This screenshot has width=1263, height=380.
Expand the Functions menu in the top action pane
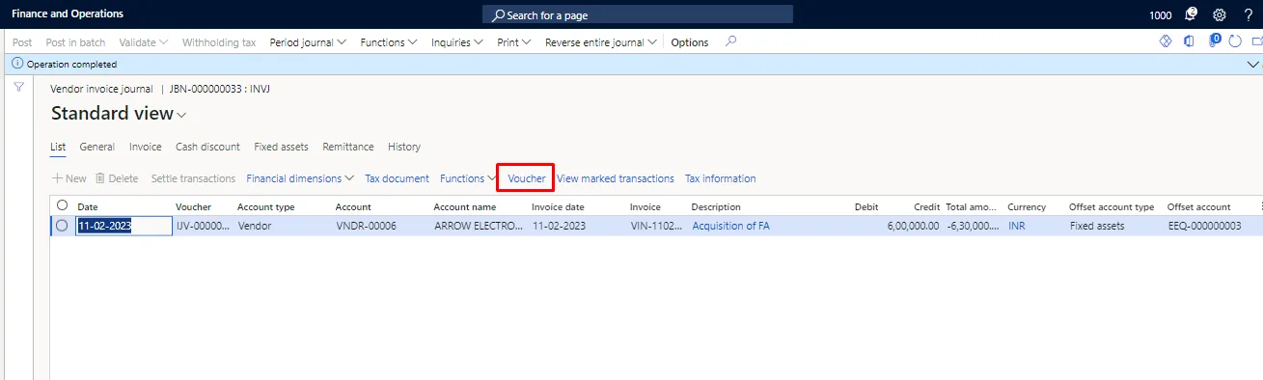pos(389,42)
